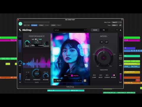
Task: Open the voice model selector dropdown
Action: pyautogui.click(x=68, y=81)
